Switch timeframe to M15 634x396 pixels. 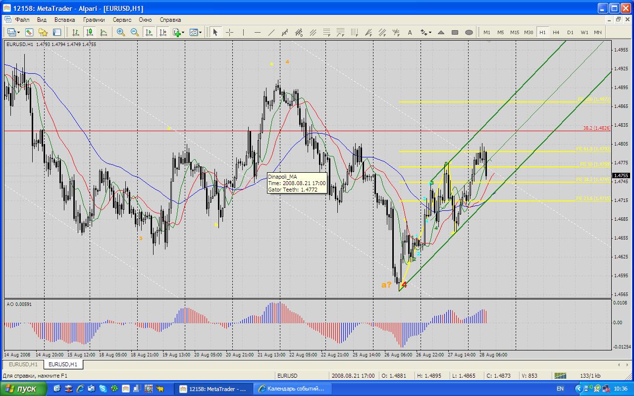[515, 32]
